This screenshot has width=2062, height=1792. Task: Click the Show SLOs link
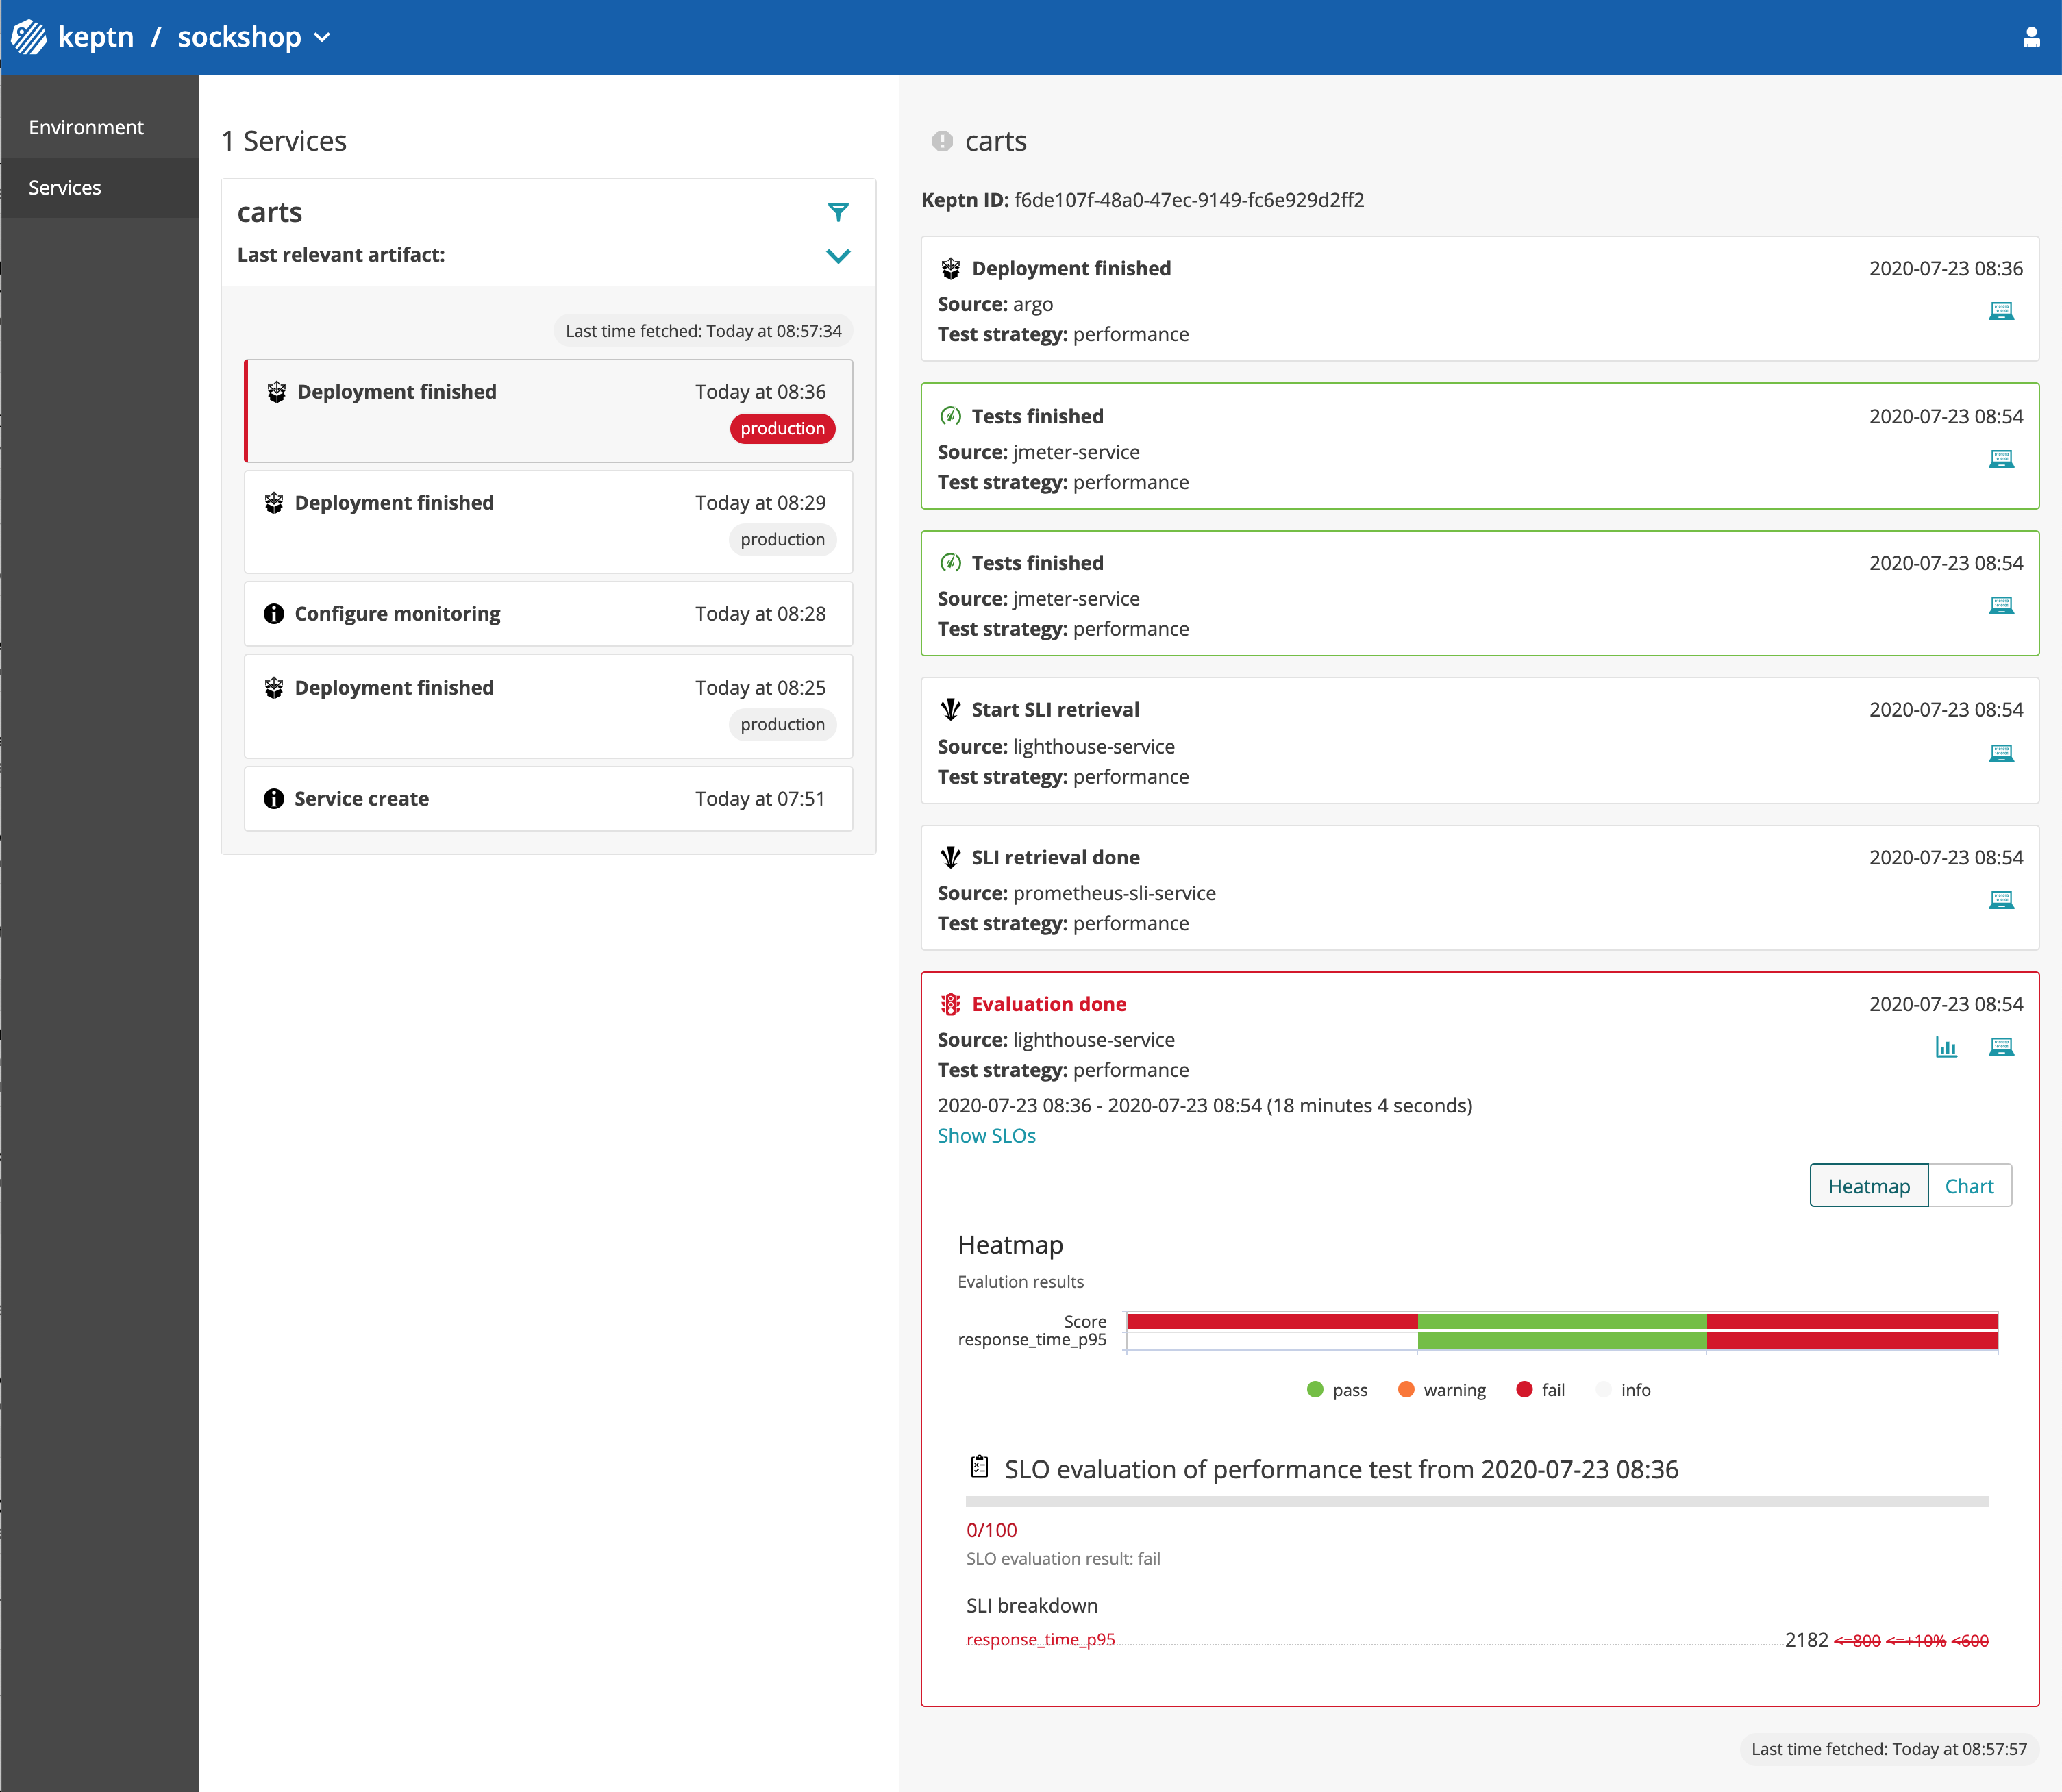[986, 1136]
